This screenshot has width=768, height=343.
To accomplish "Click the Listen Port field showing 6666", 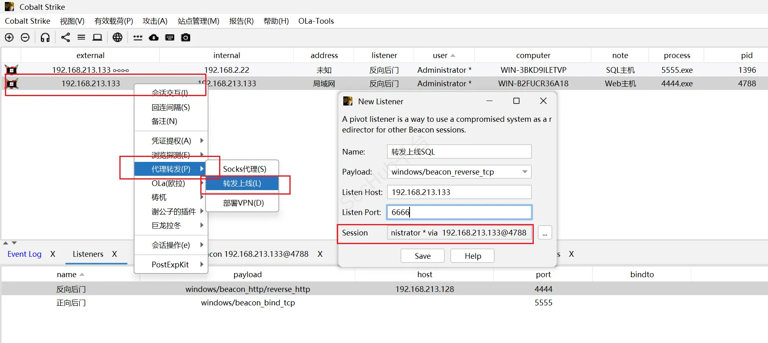I will pos(459,212).
